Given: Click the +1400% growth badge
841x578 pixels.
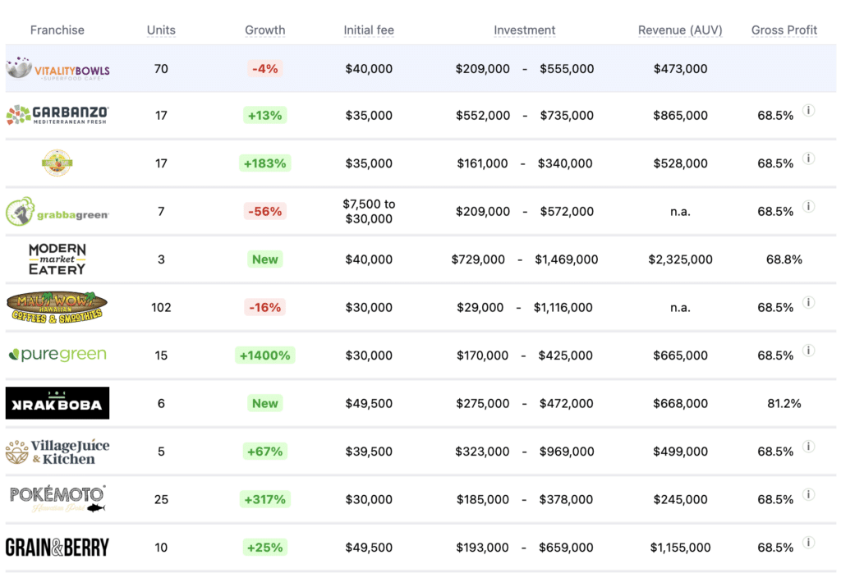Looking at the screenshot, I should pos(265,355).
